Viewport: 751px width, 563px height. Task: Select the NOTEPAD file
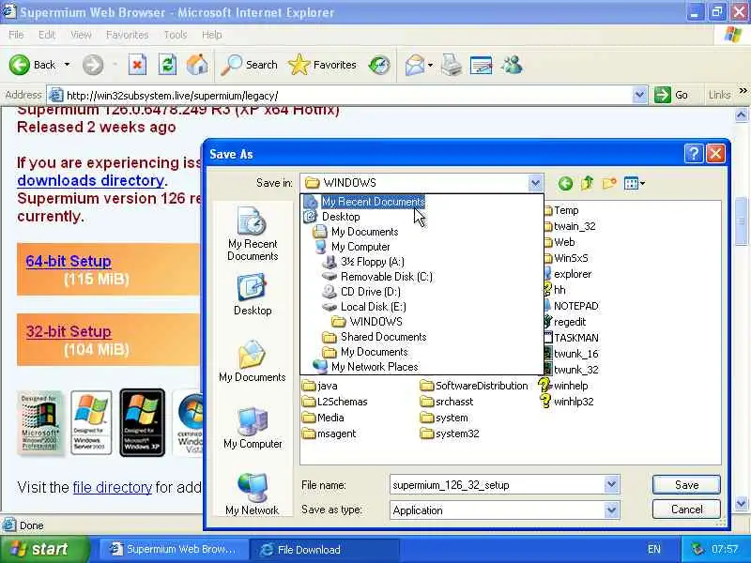pos(572,307)
